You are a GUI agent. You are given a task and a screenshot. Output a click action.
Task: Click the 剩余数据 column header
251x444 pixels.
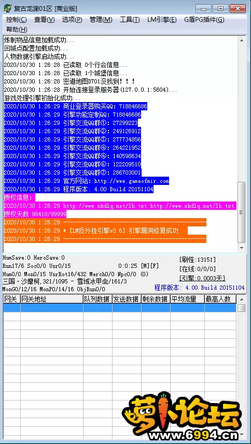pyautogui.click(x=156, y=299)
